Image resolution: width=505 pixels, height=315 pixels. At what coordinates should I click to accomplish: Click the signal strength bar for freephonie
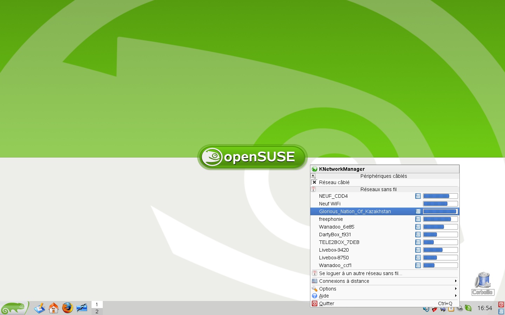(x=440, y=219)
